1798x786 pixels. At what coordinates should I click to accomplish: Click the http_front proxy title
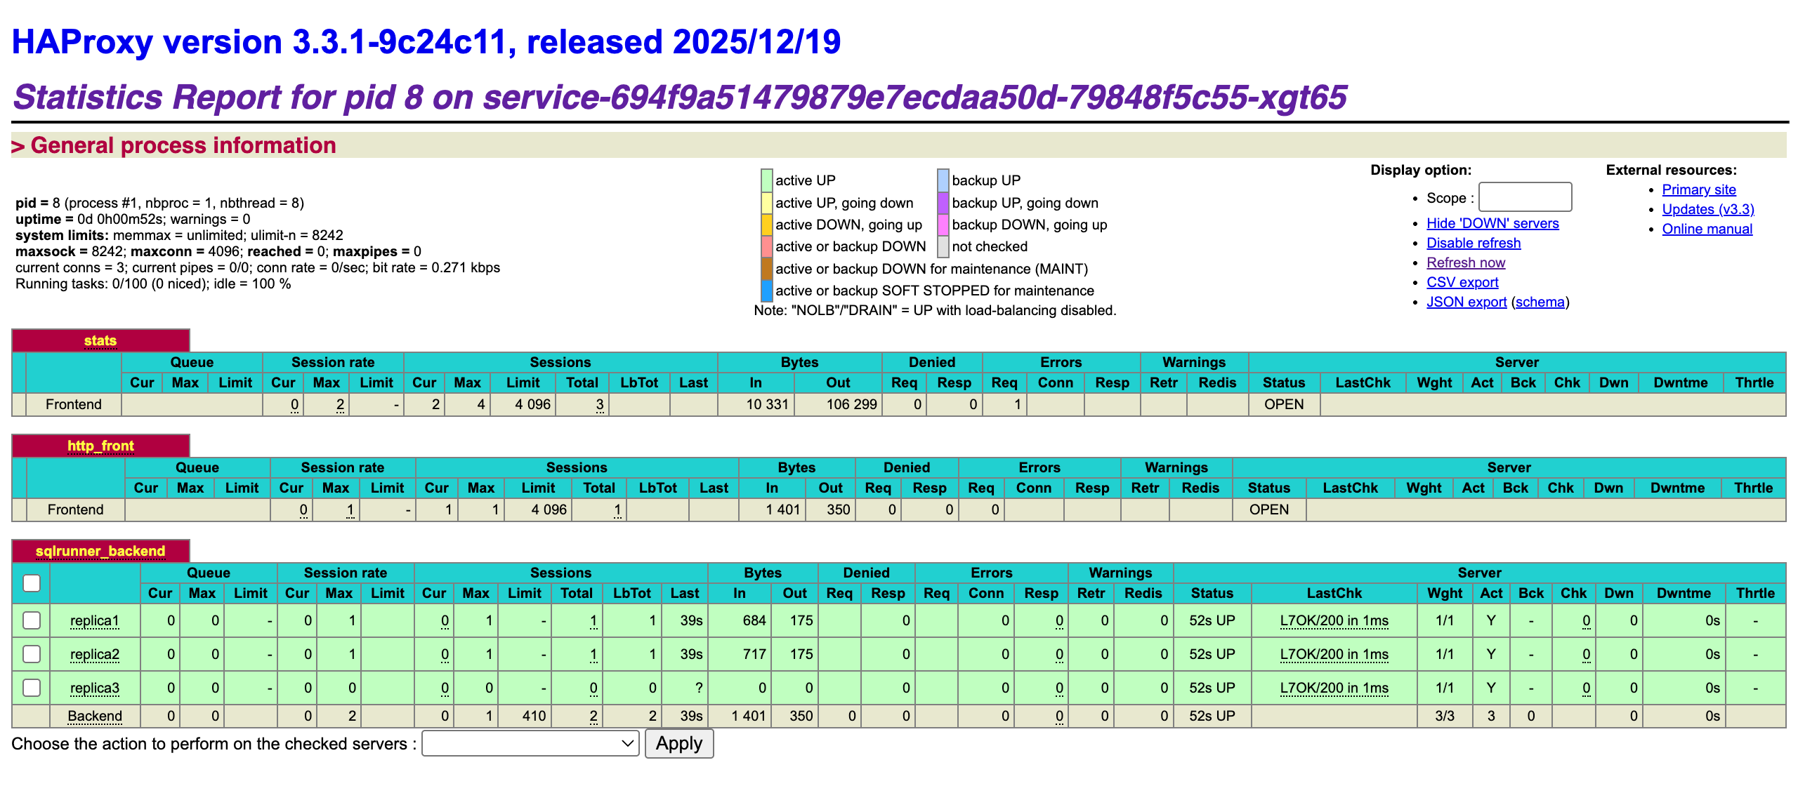(100, 446)
